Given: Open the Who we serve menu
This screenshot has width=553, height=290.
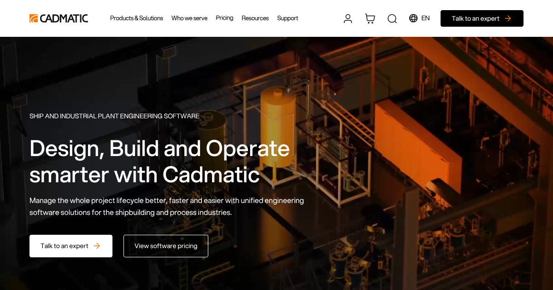Looking at the screenshot, I should pos(189,18).
